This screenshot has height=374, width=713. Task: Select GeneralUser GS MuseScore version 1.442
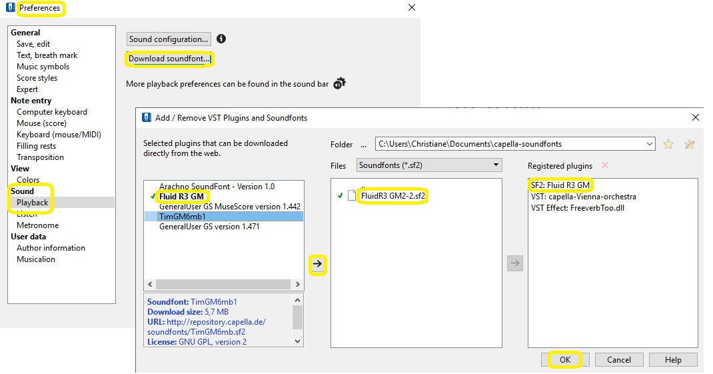click(x=230, y=207)
